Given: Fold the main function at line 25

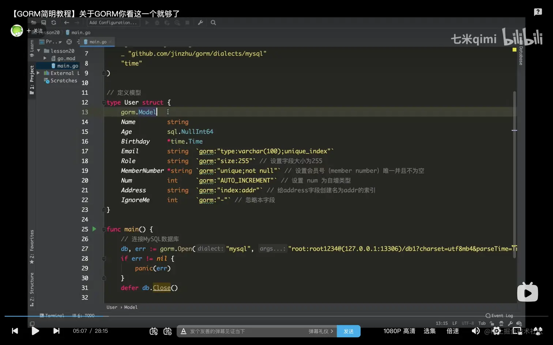Looking at the screenshot, I should 104,229.
